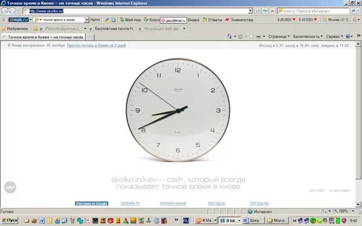Screen dimensions: 362x226
Task: Click the clock face image
Action: 178,110
